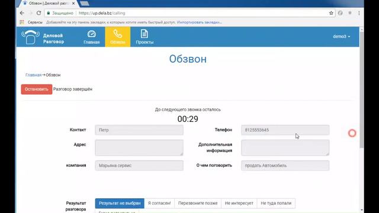The width and height of the screenshot is (379, 213).
Task: Click the 00:29 countdown timer
Action: [x=188, y=119]
